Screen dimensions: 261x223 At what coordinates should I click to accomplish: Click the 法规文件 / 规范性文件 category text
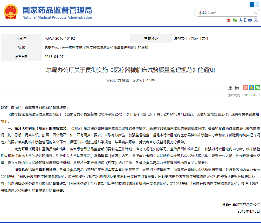click(x=191, y=38)
